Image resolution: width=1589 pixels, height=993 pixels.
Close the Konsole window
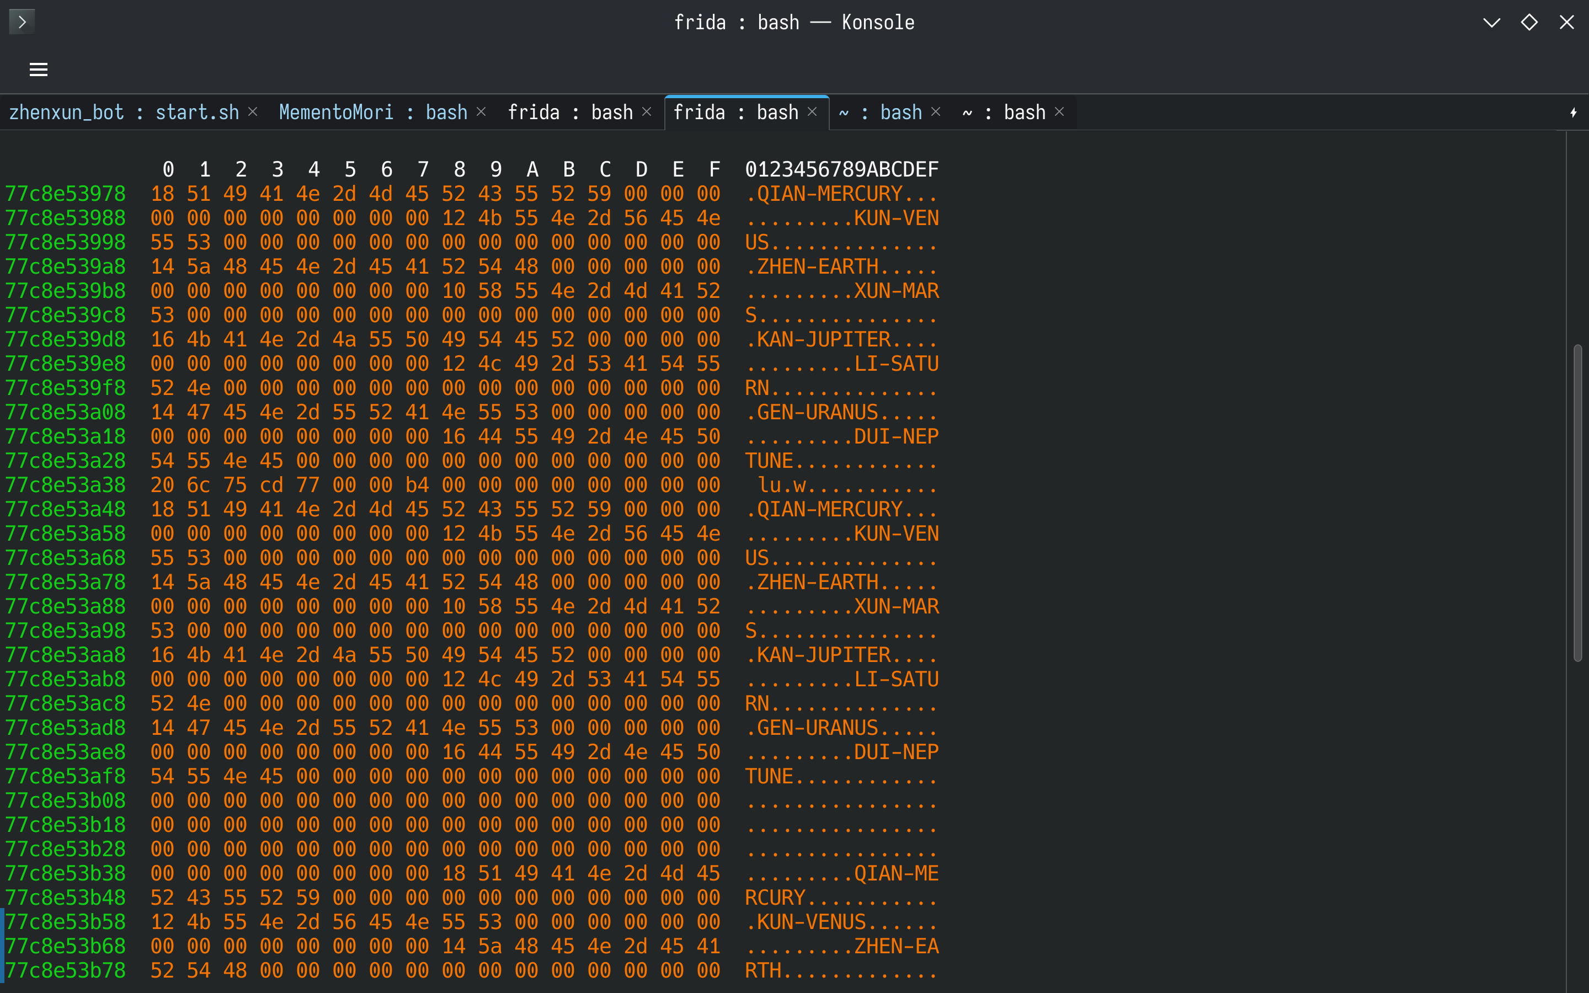(1567, 22)
